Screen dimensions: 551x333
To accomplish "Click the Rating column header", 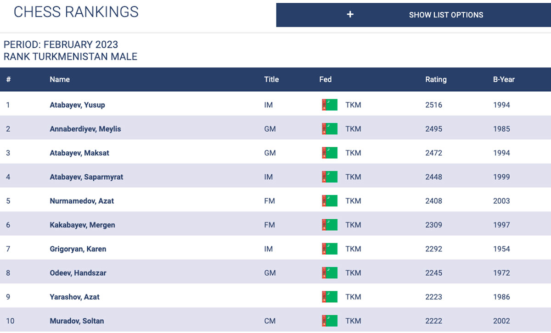I will (436, 79).
